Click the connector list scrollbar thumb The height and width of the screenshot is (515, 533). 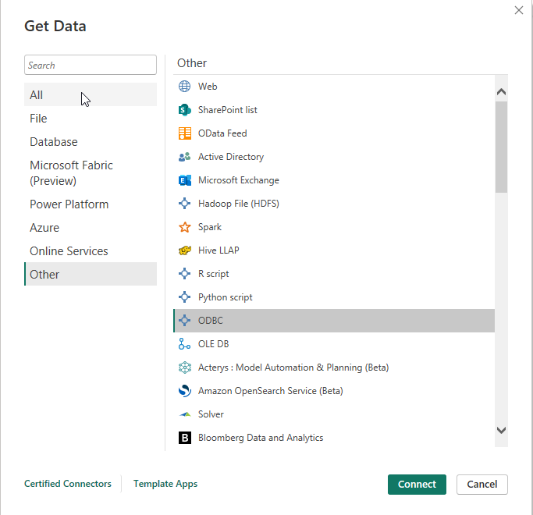coord(501,147)
